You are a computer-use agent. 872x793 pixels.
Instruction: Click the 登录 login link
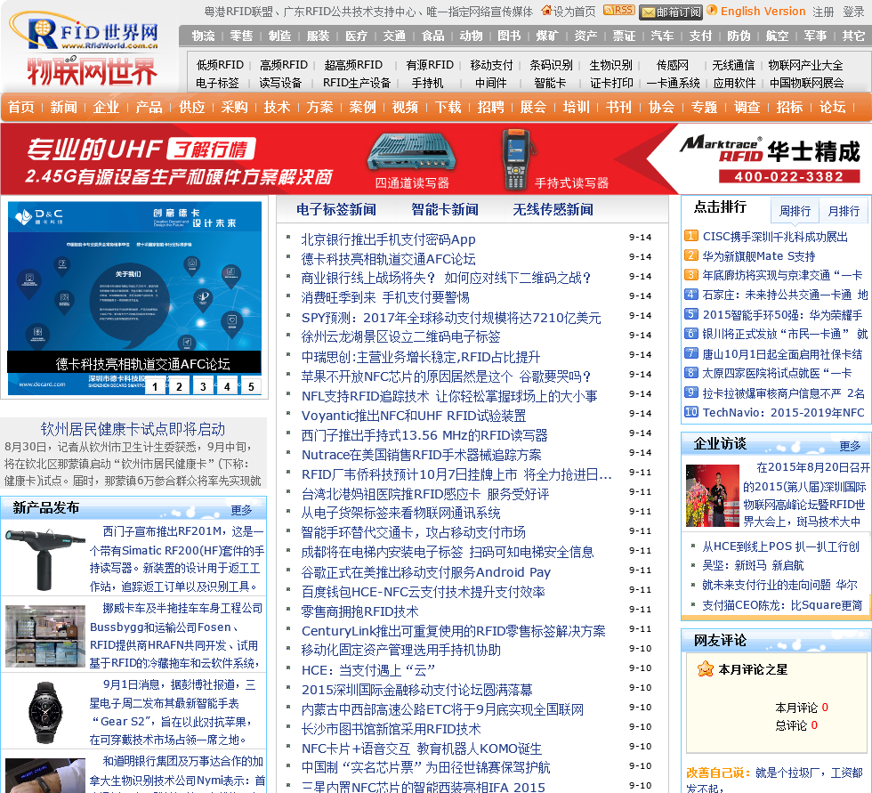click(x=853, y=12)
